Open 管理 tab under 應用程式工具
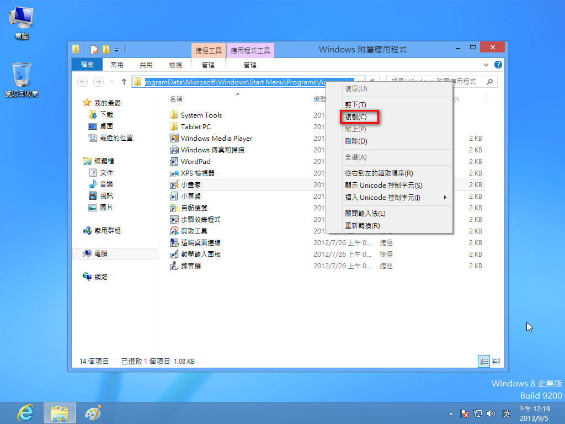The height and width of the screenshot is (424, 565). click(x=250, y=65)
